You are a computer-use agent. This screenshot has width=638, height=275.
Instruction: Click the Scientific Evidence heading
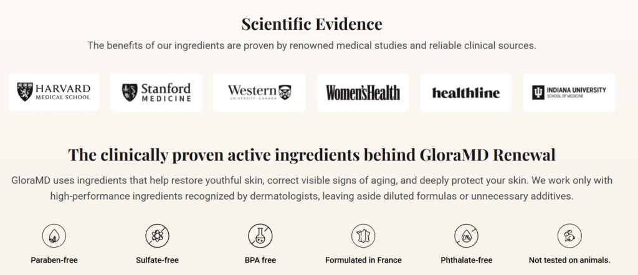(312, 25)
